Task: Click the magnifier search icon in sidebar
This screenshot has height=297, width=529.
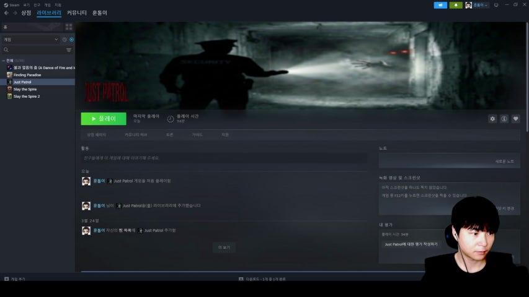Action: 6,50
